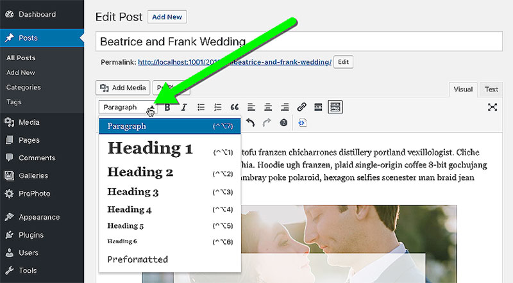Switch to the Visual editor tab
This screenshot has width=513, height=283.
pos(463,89)
